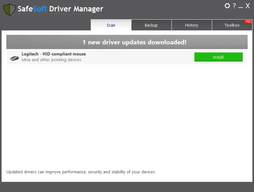This screenshot has width=254, height=192.
Task: Stay on the Scan tab
Action: (x=111, y=25)
